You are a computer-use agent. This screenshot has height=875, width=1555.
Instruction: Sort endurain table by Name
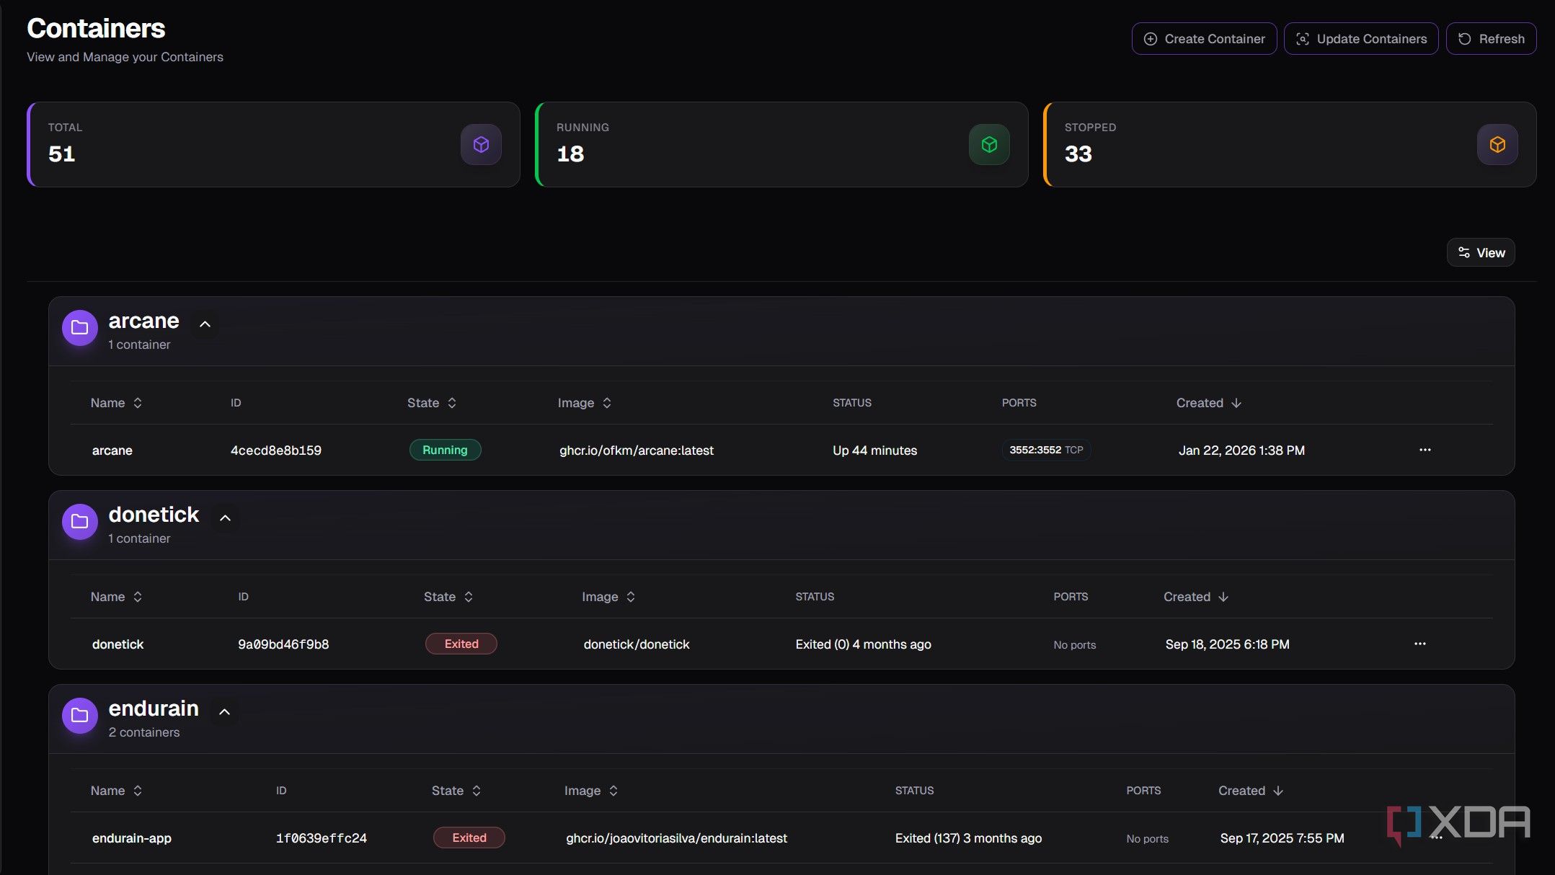tap(116, 791)
